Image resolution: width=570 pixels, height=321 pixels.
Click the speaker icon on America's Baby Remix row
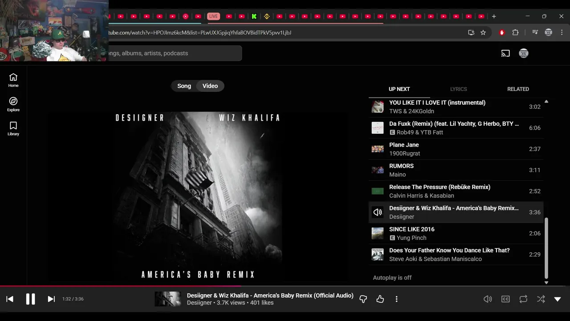(378, 212)
